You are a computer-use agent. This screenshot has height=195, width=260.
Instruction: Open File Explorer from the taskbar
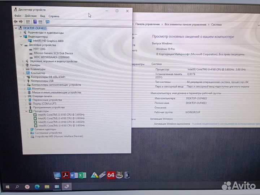(47, 187)
